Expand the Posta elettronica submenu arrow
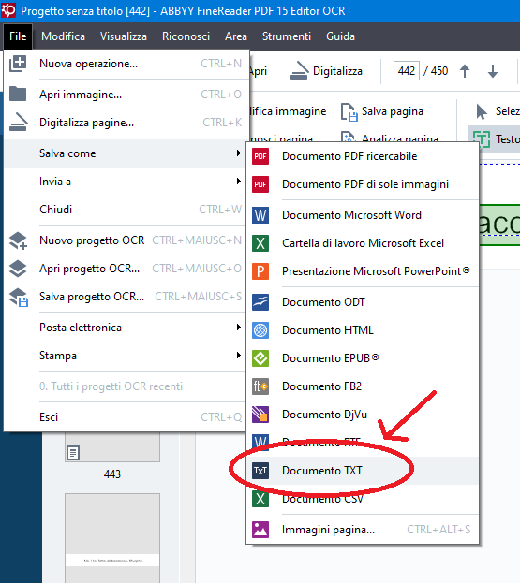The image size is (520, 583). coord(239,328)
